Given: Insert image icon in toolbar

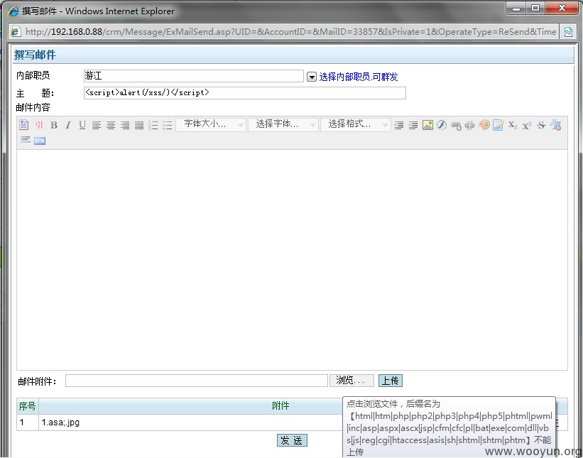Looking at the screenshot, I should tap(427, 125).
